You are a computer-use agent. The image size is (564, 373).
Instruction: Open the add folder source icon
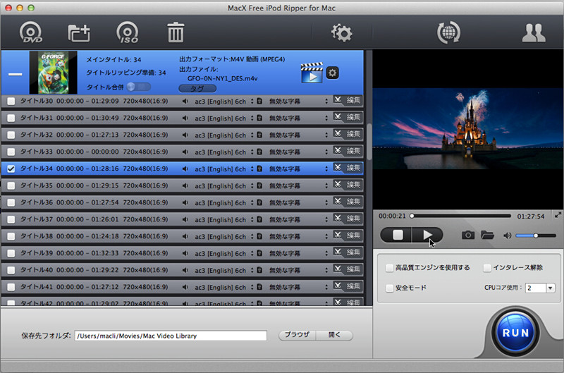(x=79, y=33)
